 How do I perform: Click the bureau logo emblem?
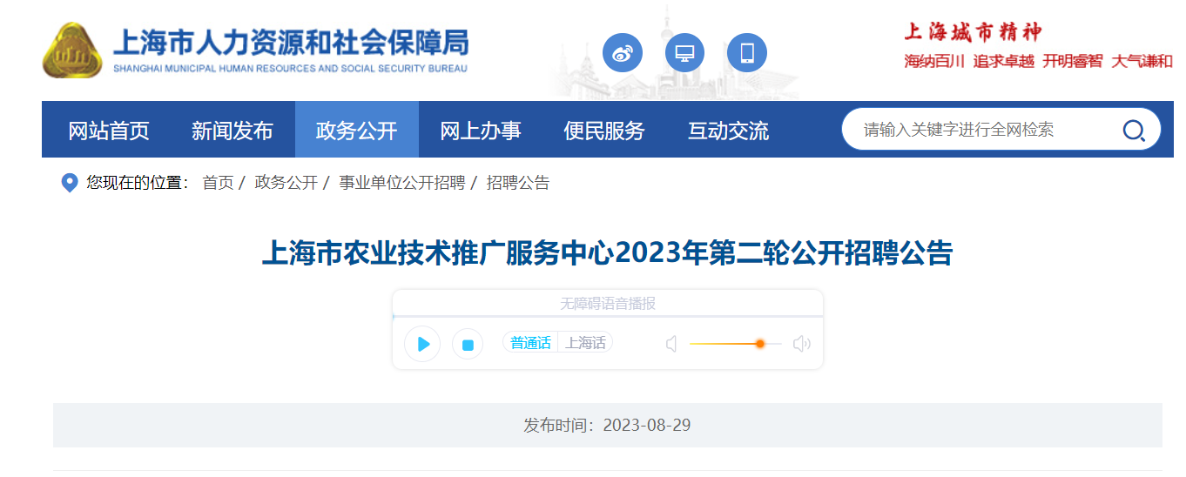click(x=73, y=50)
